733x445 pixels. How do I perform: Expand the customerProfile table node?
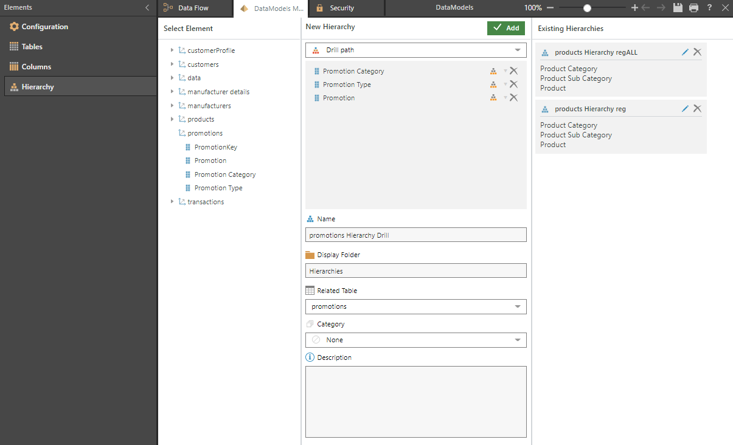[172, 50]
